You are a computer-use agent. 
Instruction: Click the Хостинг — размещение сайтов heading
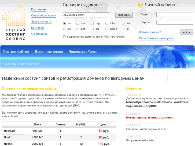click(x=29, y=88)
